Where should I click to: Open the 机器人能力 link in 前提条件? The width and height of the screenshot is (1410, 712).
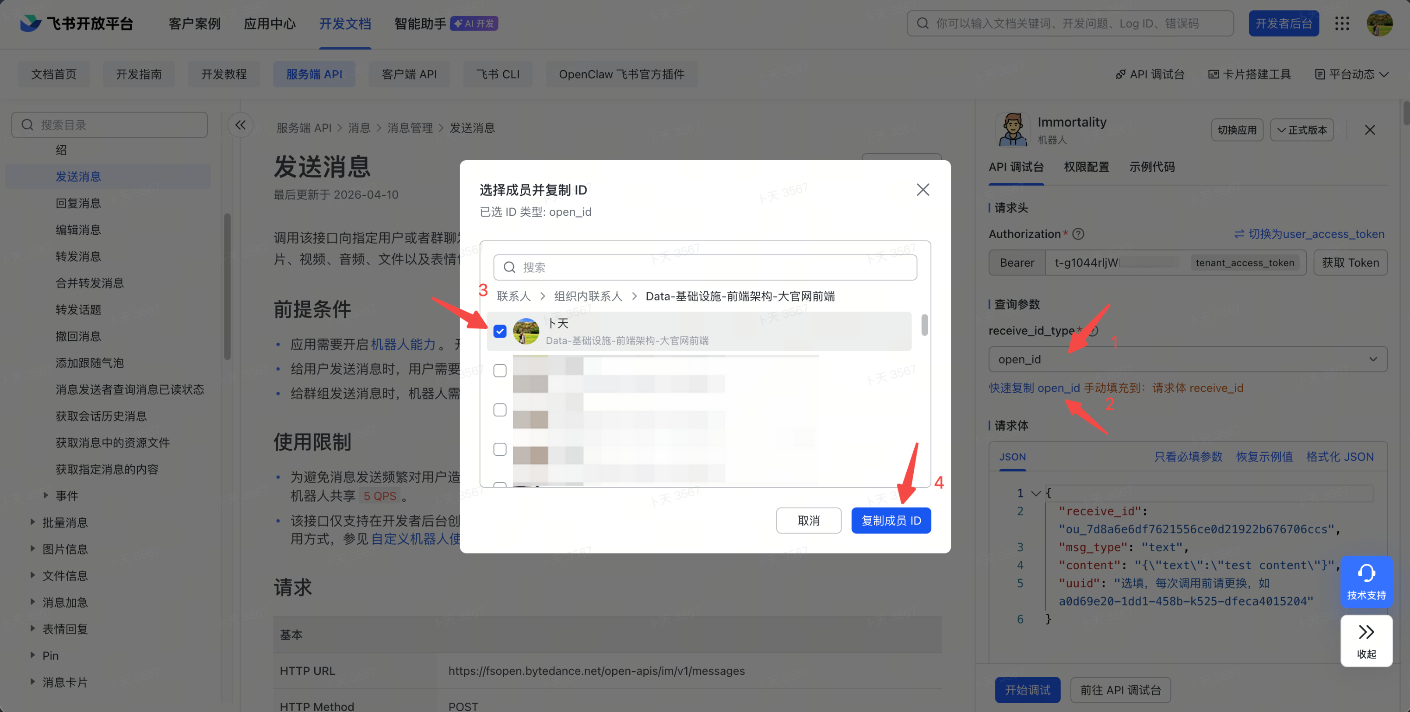(403, 345)
